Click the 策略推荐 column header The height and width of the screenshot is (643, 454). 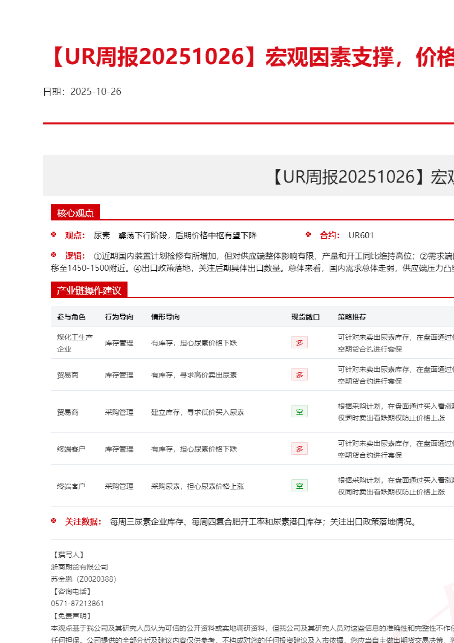pos(352,317)
